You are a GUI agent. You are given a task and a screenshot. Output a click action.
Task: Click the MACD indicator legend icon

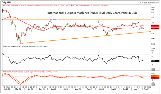pos(4,72)
